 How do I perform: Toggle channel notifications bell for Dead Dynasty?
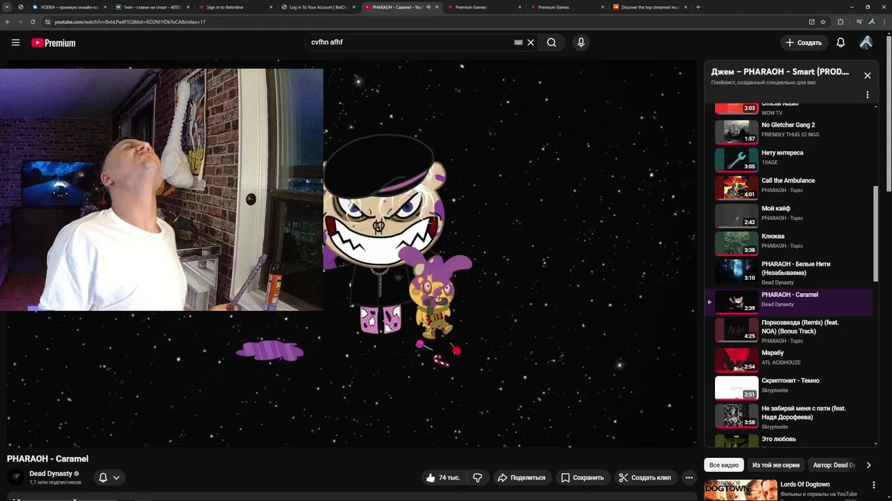pyautogui.click(x=103, y=477)
